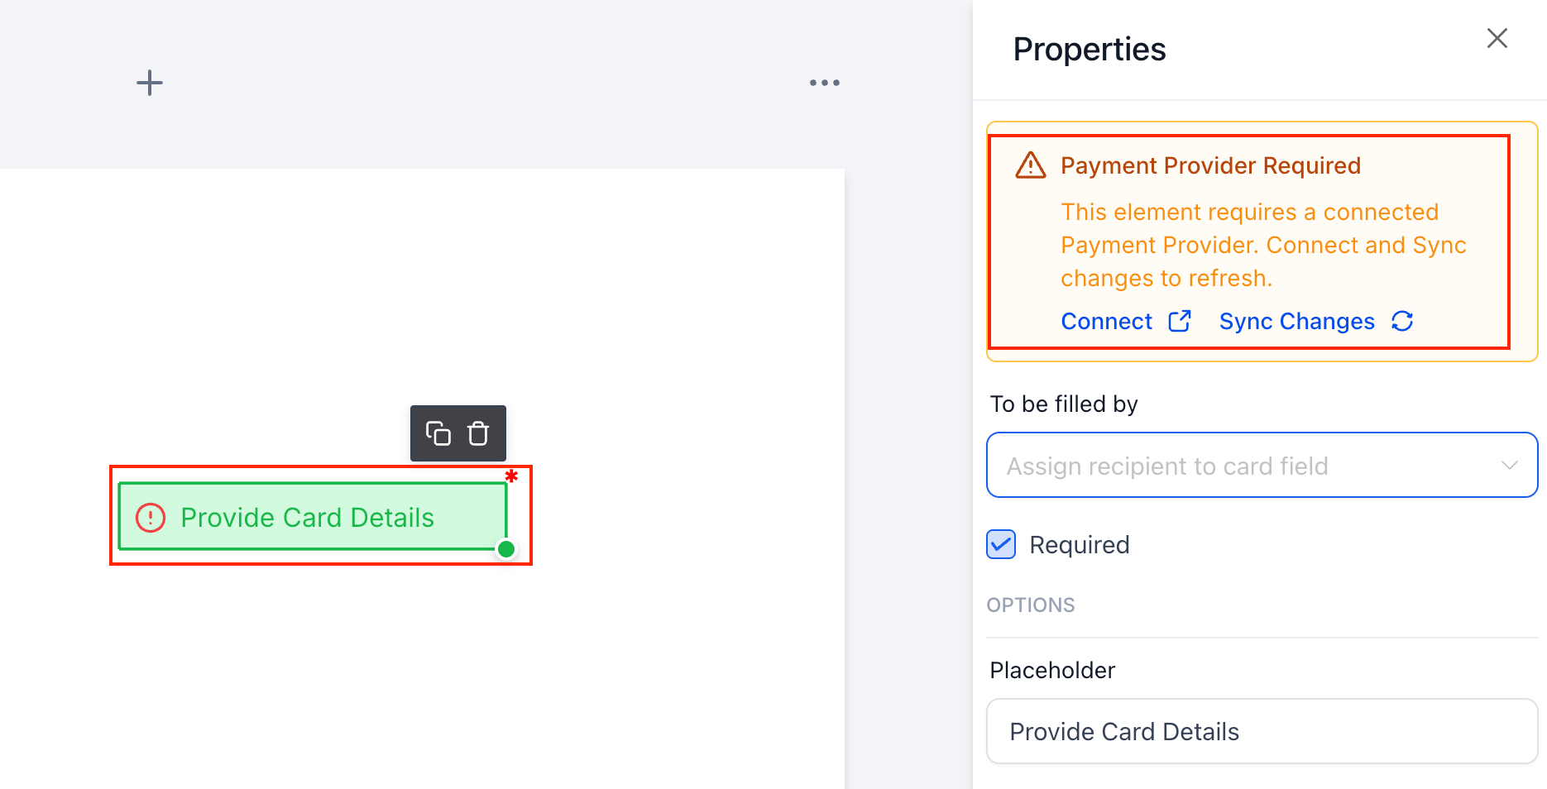Expand the OPTIONS section
The height and width of the screenshot is (789, 1547).
click(1031, 605)
